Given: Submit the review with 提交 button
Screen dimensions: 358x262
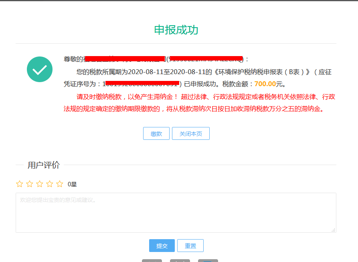Looking at the screenshot, I should point(162,246).
